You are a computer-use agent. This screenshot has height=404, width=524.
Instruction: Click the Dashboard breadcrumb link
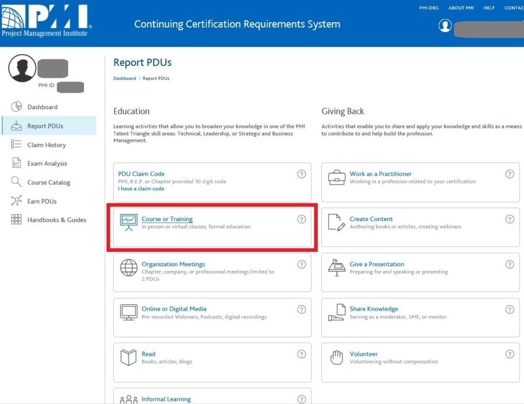125,78
